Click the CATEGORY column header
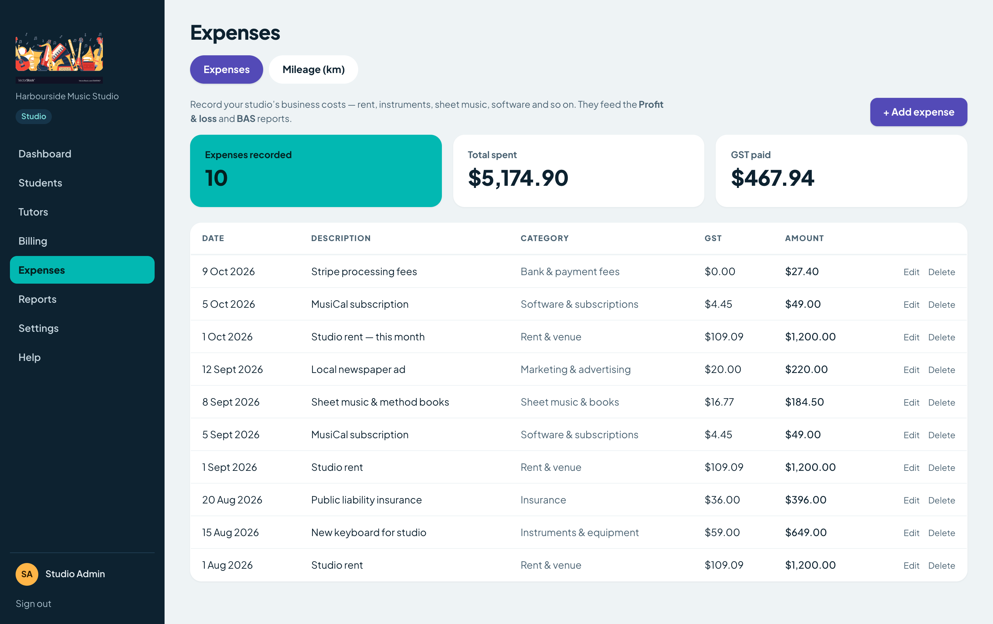 click(544, 238)
